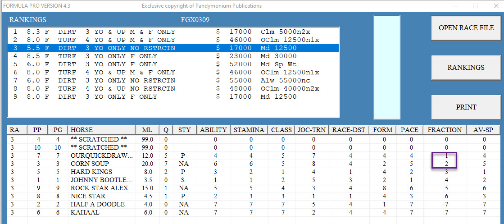Click AV-SP value 6 for ROCK STAR ALEX
Screen dimensions: 504x224
(x=483, y=188)
